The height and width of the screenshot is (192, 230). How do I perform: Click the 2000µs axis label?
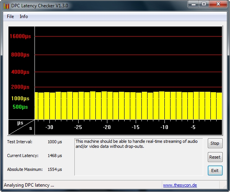20,87
